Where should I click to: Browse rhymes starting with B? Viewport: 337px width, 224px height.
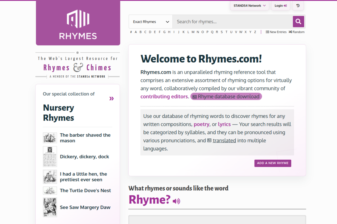click(x=141, y=32)
